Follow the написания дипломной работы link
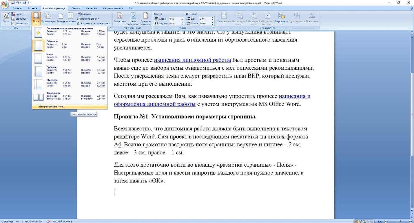Viewport: 414px width, 223px height. tap(192, 60)
